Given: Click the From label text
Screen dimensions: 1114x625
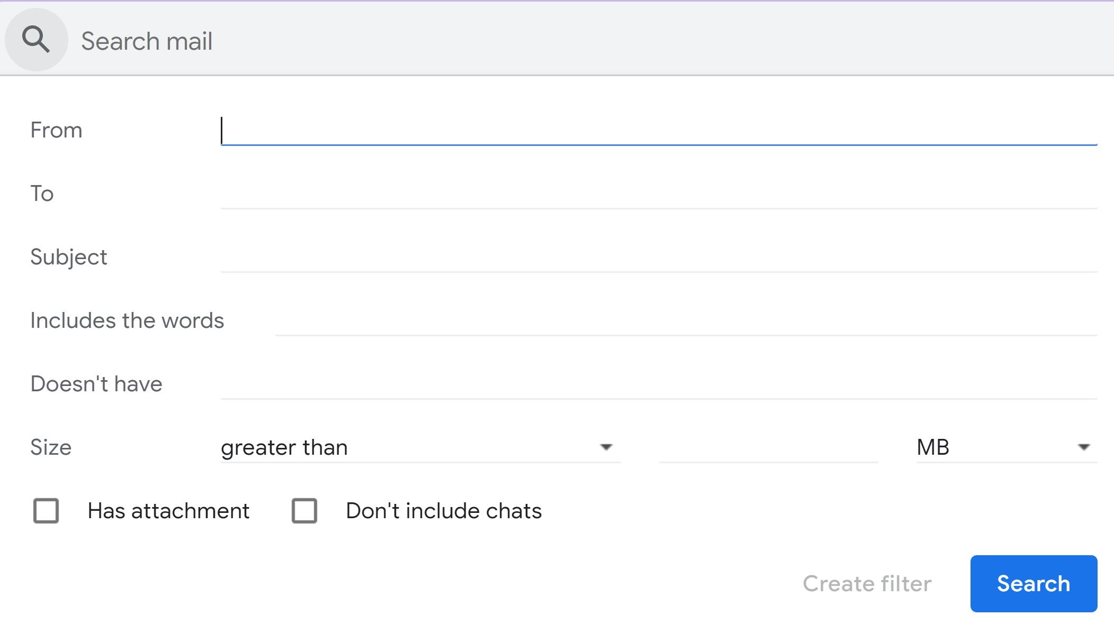Looking at the screenshot, I should click(x=56, y=130).
